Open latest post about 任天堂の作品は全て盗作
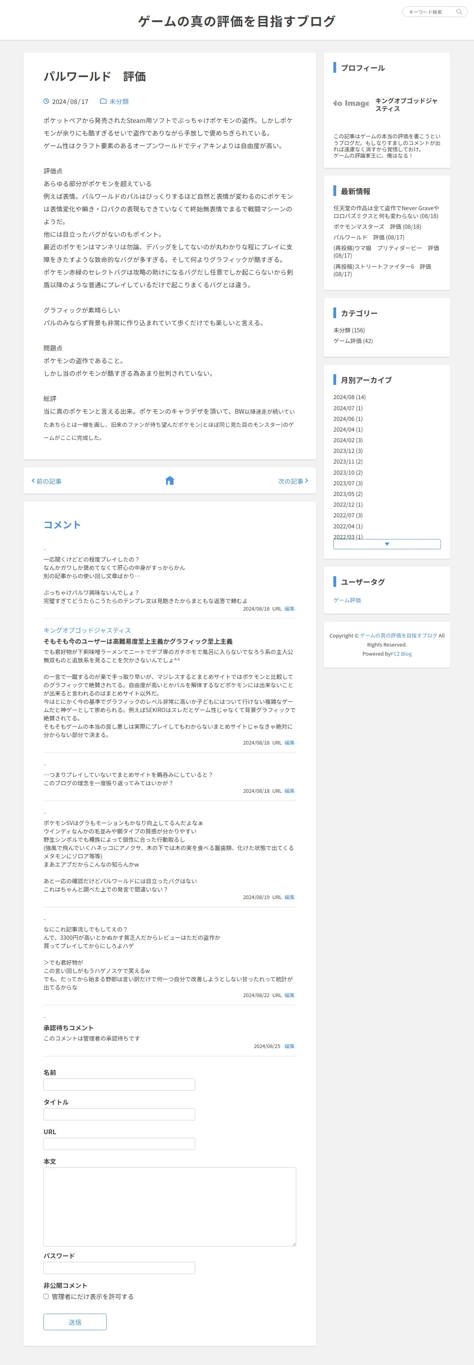The width and height of the screenshot is (474, 1365). coord(386,212)
